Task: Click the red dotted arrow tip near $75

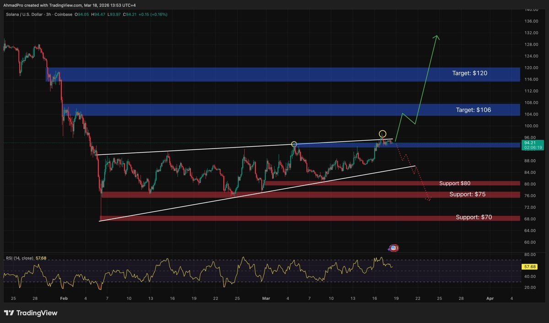Action: tap(429, 199)
